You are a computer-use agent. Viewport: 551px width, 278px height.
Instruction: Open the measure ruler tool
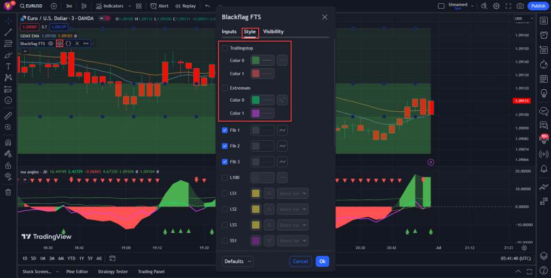click(8, 116)
